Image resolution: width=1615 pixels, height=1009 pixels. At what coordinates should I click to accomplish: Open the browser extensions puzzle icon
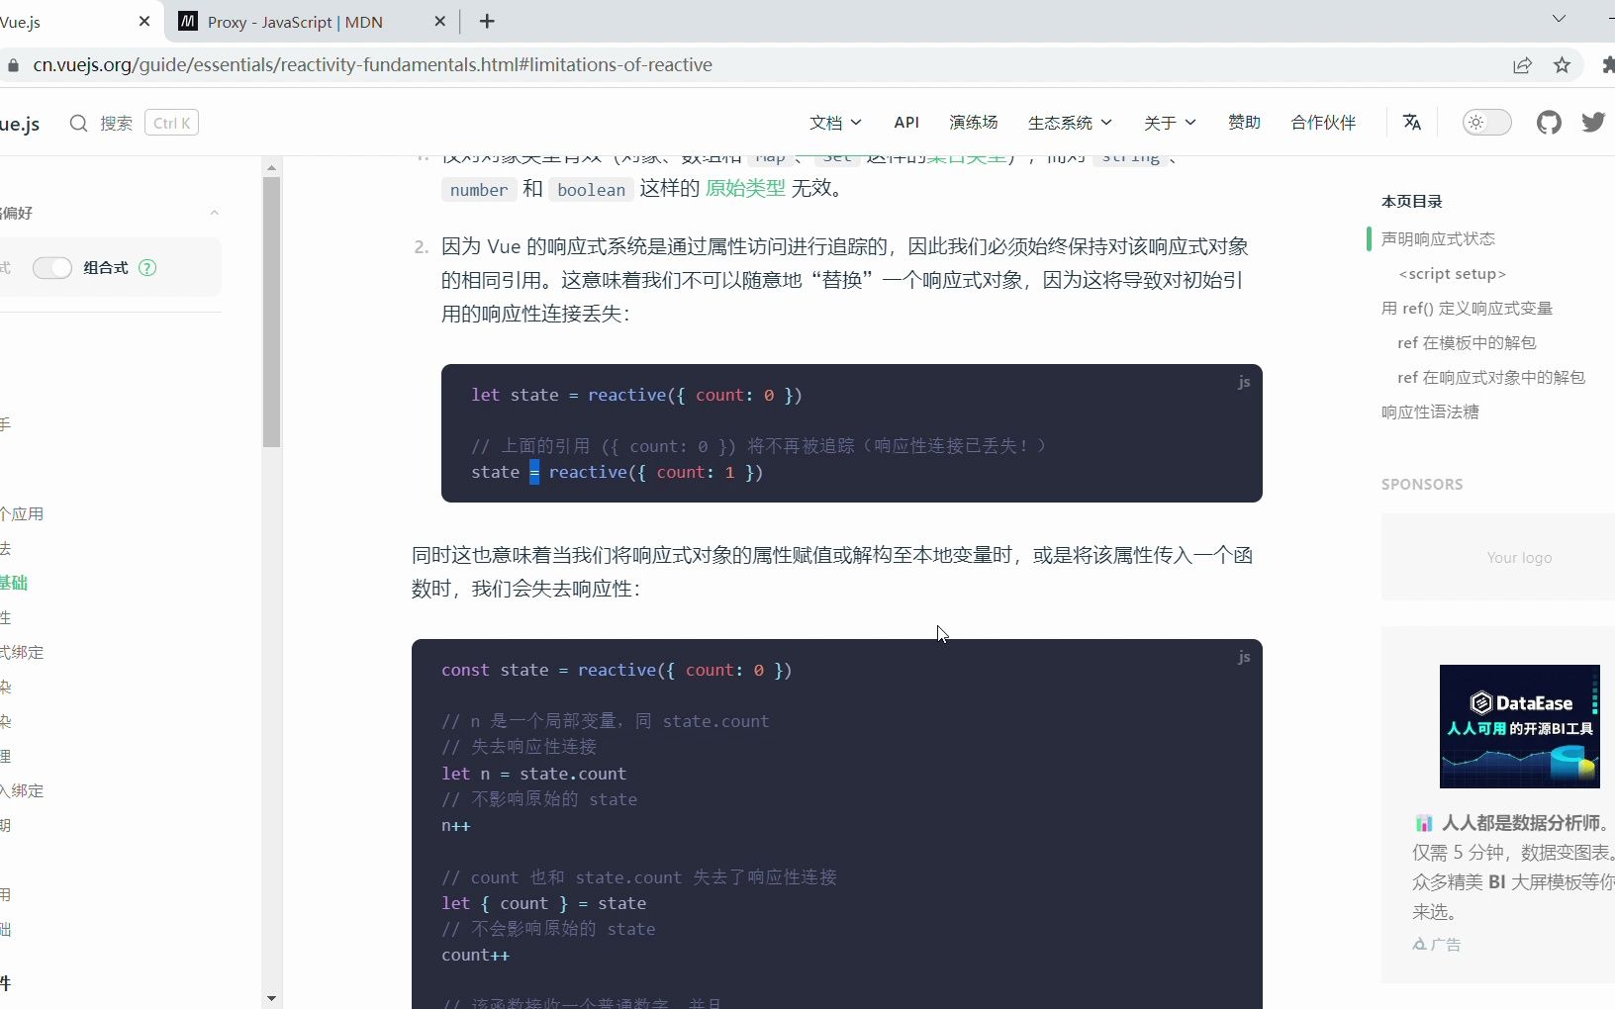[1607, 65]
